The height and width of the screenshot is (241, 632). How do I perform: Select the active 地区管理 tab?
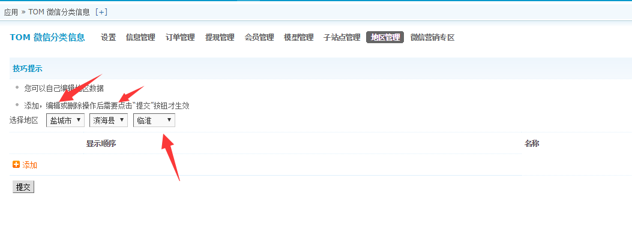(x=385, y=37)
